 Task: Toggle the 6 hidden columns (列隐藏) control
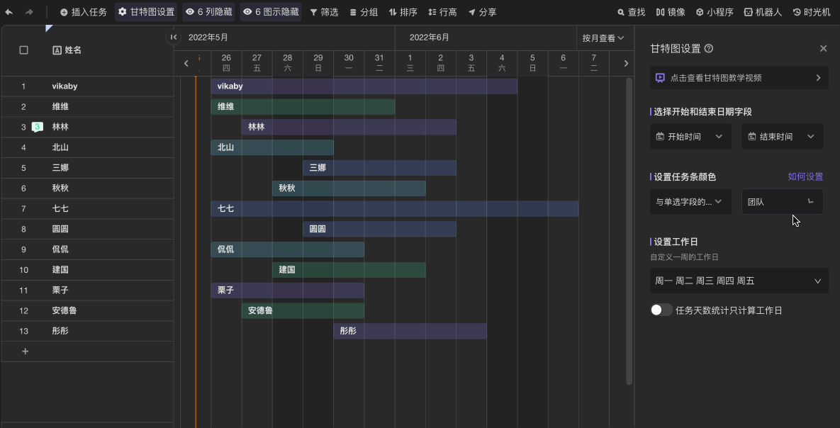(209, 12)
